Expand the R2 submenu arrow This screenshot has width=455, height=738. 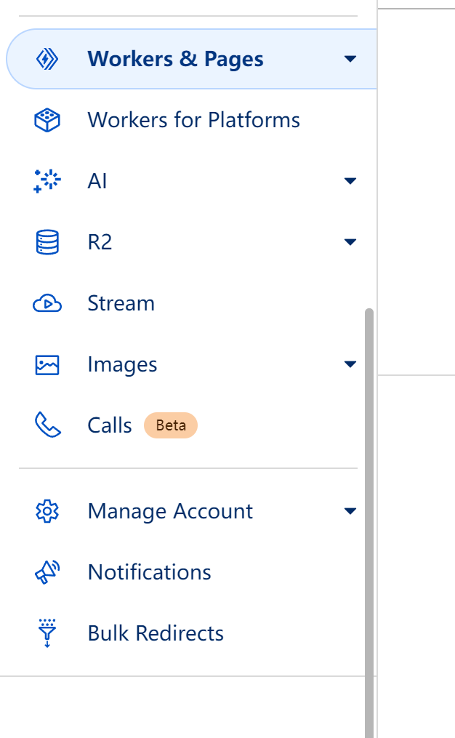coord(350,242)
